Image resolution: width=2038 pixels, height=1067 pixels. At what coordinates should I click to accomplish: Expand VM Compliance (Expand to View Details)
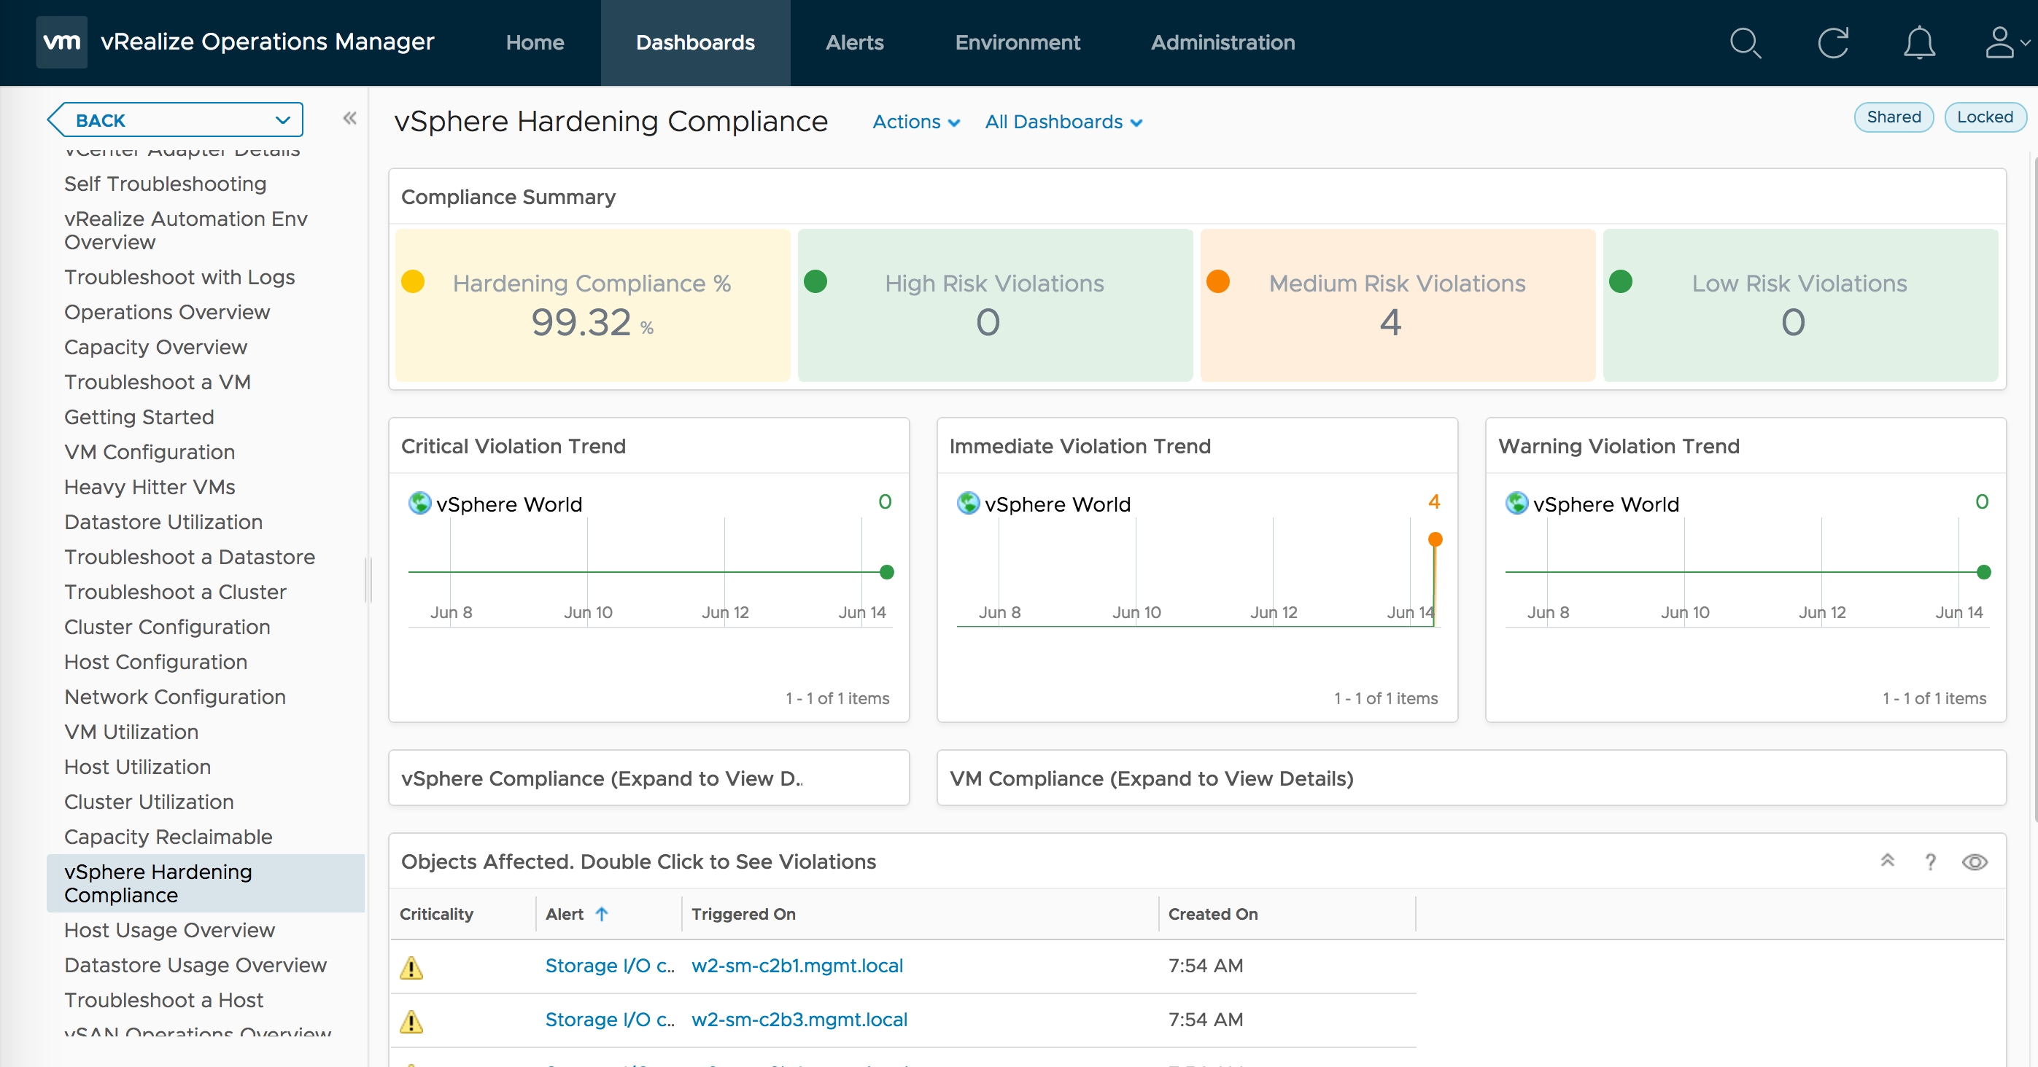pos(1471,778)
